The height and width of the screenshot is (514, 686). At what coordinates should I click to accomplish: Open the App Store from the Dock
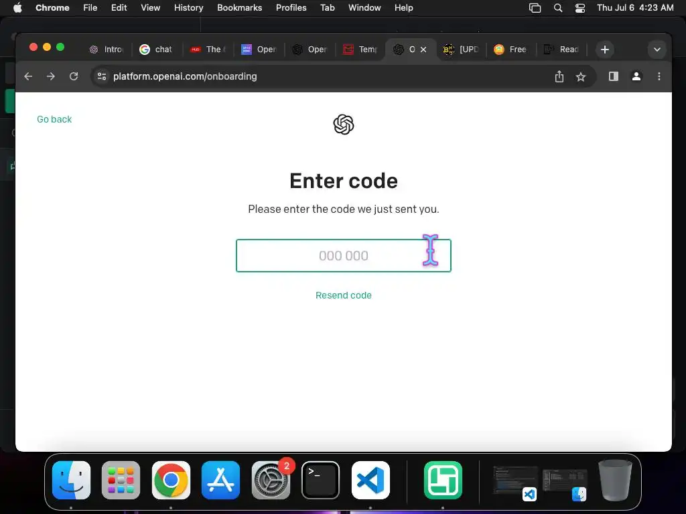coord(220,480)
